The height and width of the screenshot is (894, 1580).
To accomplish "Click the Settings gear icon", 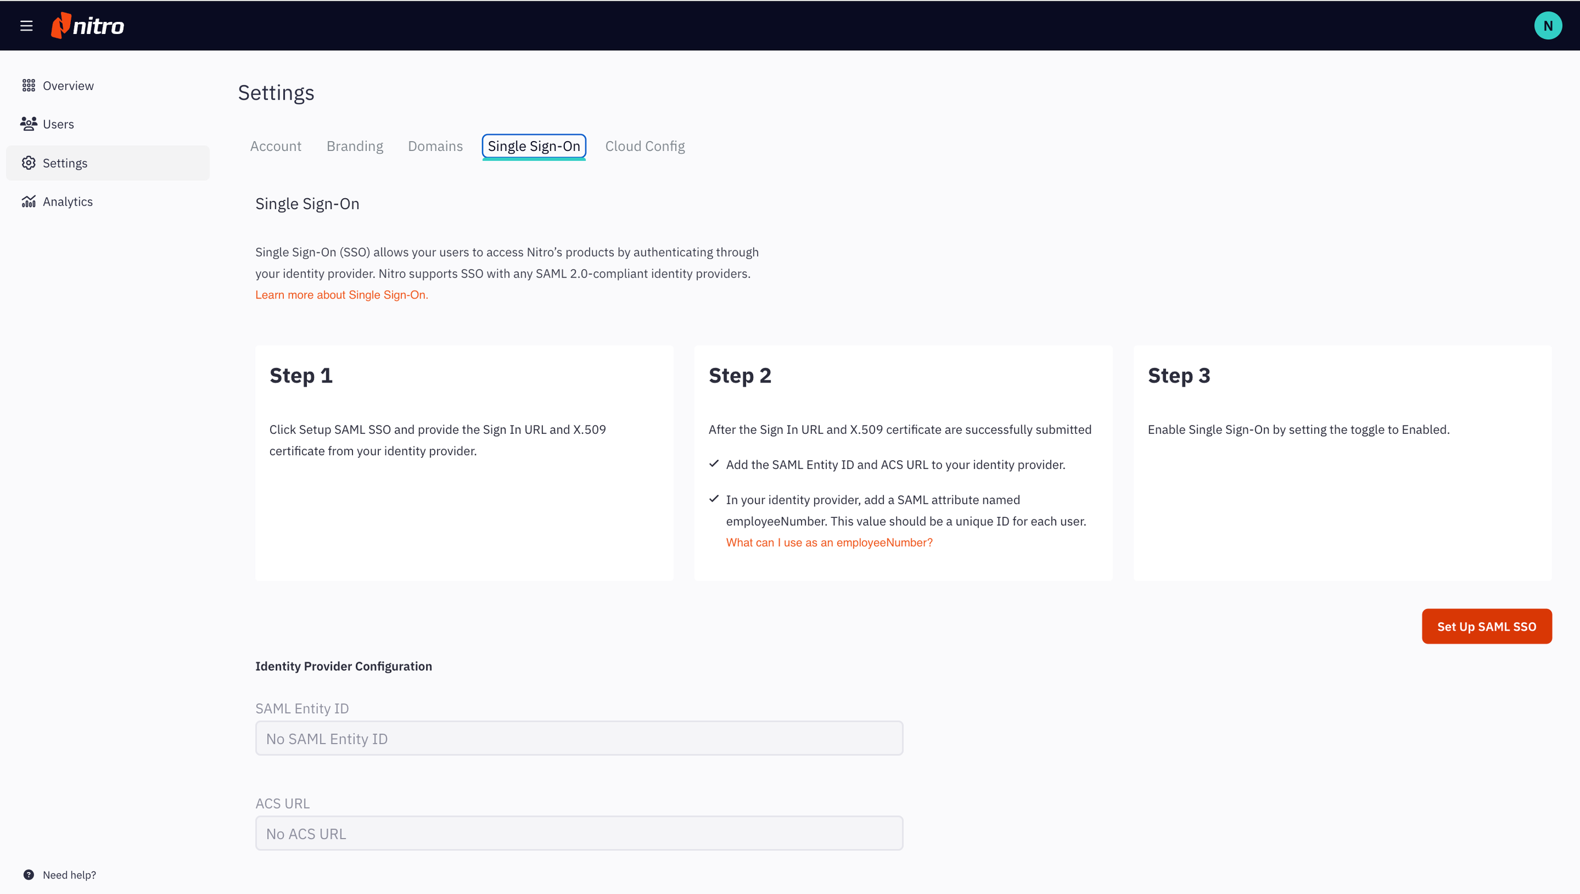I will coord(29,162).
